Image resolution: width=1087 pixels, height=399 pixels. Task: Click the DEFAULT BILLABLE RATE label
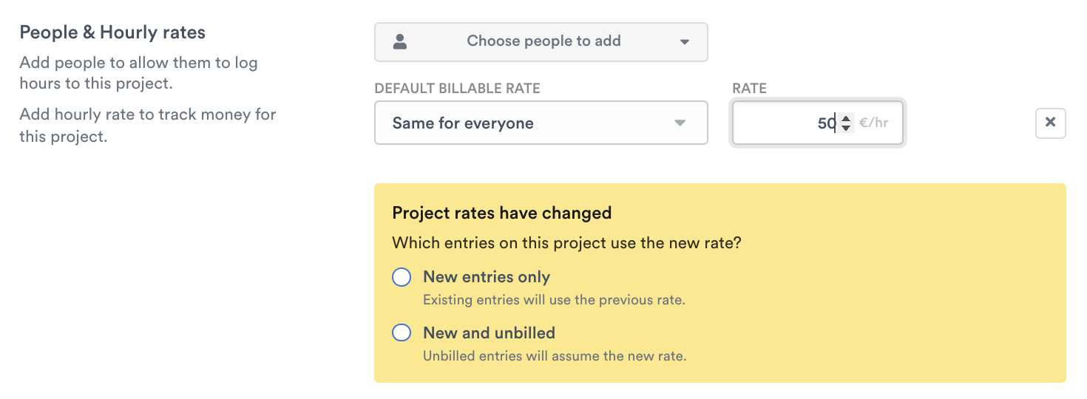coord(458,89)
